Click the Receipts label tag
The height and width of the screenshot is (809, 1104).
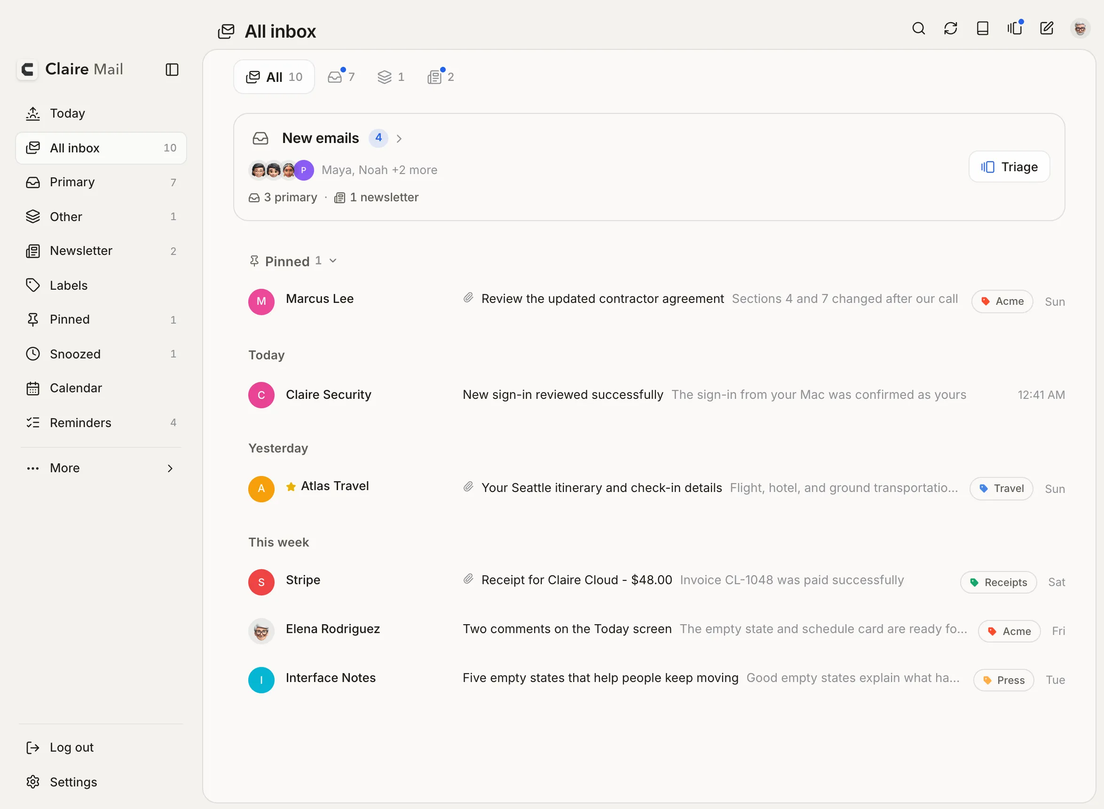[x=999, y=582]
